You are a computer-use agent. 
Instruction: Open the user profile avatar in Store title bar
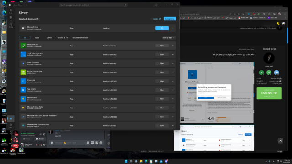(156, 5)
